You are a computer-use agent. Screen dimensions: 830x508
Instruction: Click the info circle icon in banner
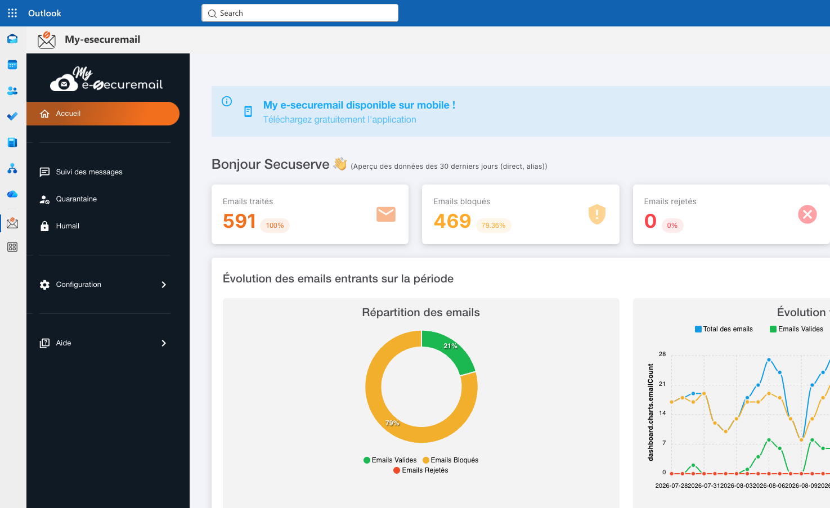click(227, 101)
